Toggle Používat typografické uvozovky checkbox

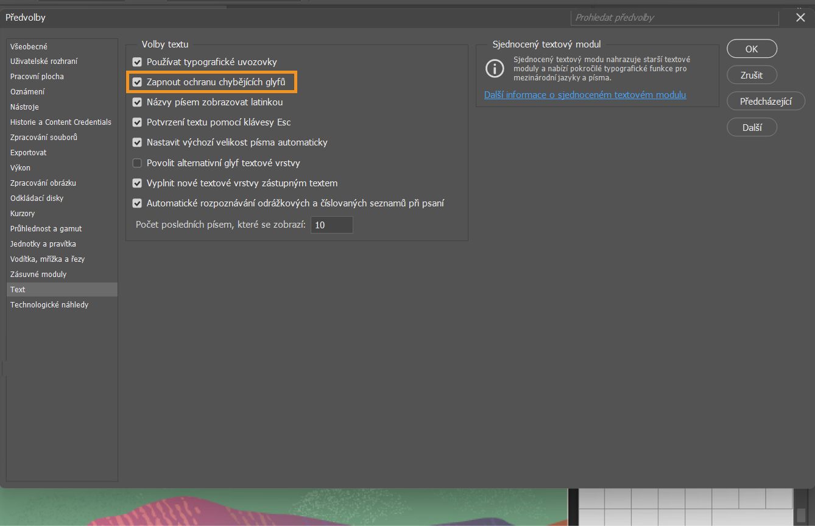pyautogui.click(x=137, y=62)
